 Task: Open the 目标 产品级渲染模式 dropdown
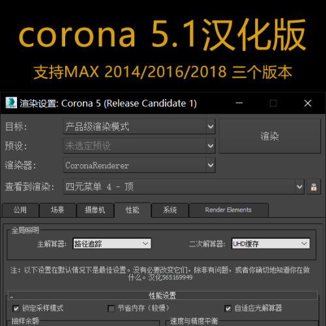coord(139,126)
